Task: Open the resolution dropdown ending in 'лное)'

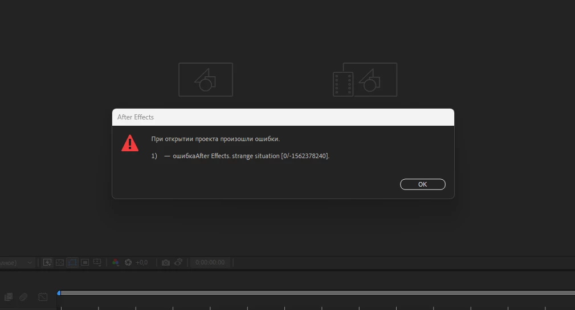Action: coord(17,262)
